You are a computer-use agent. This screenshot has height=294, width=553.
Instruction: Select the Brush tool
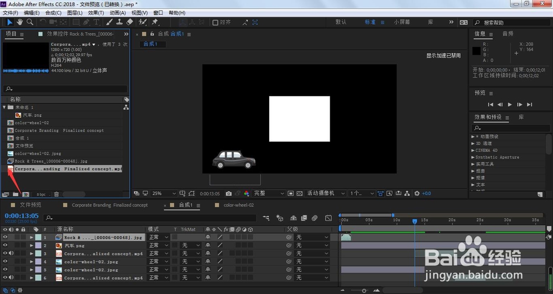[x=109, y=22]
